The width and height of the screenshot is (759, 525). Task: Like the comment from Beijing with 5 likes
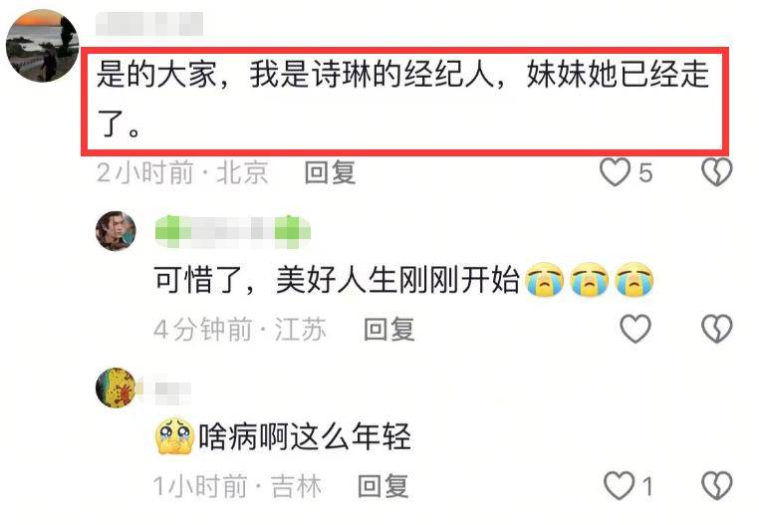point(615,172)
